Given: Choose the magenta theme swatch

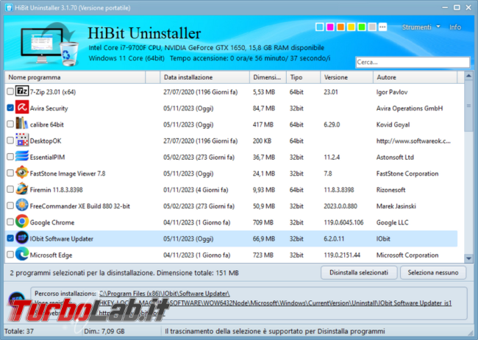Looking at the screenshot, I should click(x=330, y=26).
